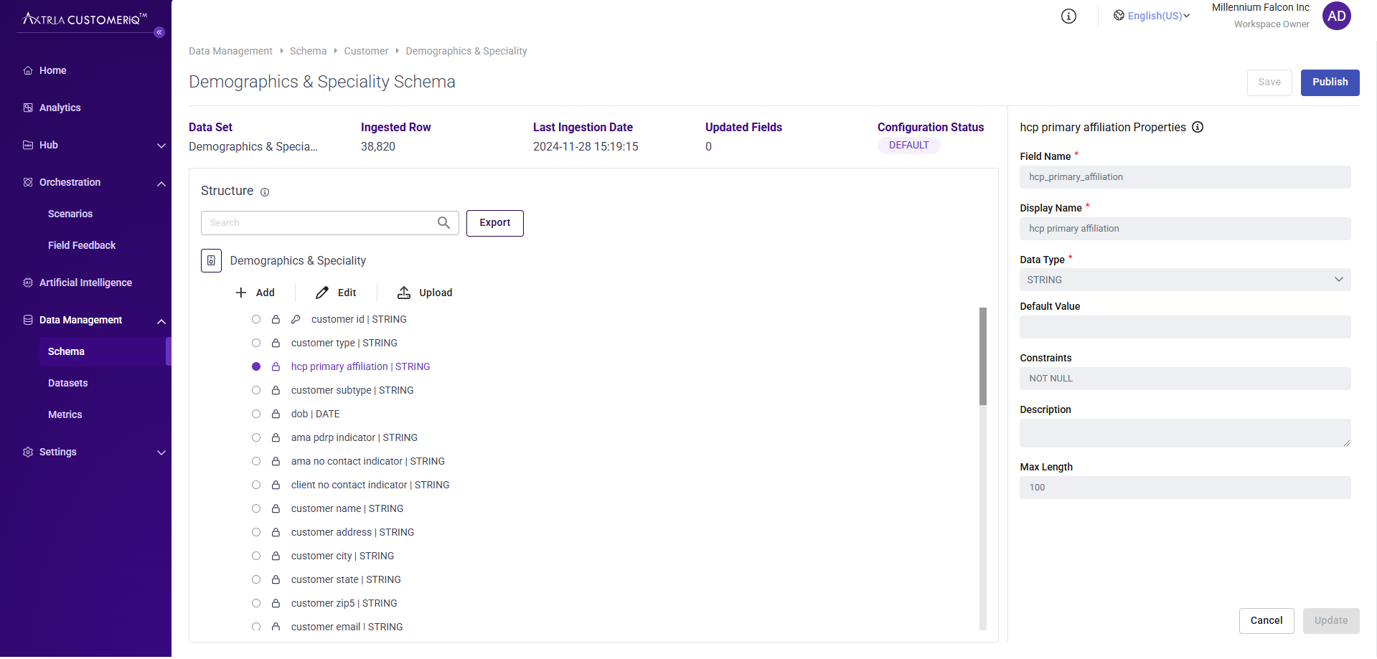Click inside the Default Value input field

coord(1184,327)
